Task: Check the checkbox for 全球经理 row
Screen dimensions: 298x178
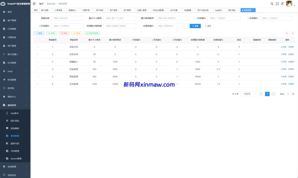Action: [37, 84]
